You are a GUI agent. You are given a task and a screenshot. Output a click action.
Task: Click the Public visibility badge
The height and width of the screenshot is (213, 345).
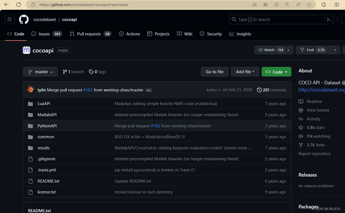63,50
